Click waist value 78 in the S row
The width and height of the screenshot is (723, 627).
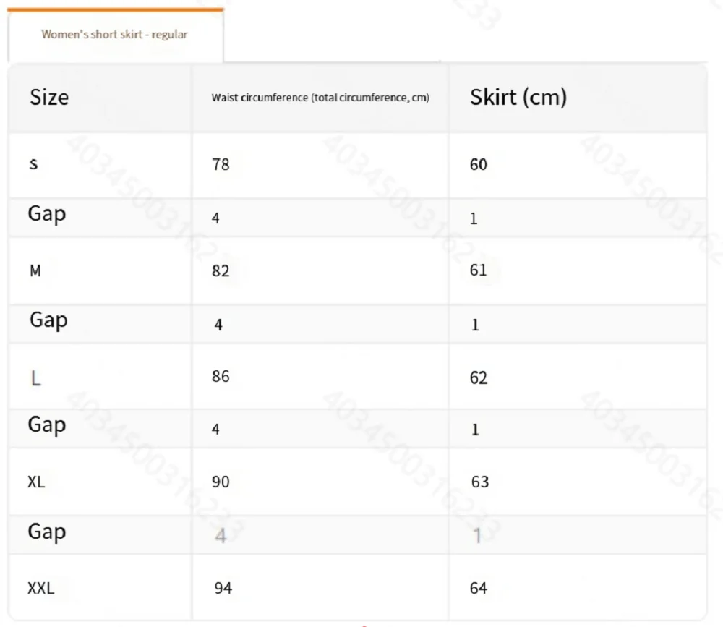point(221,165)
